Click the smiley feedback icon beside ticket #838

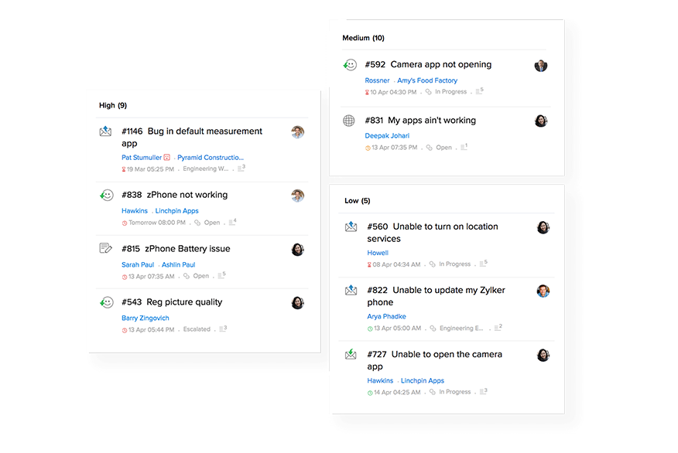107,196
